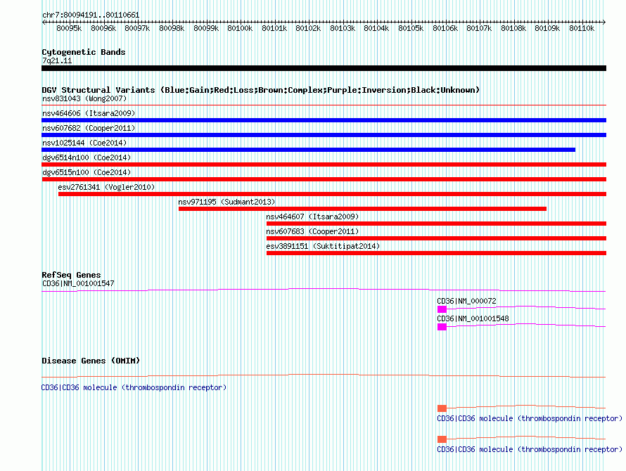This screenshot has height=471, width=626.
Task: Click the 80110k ruler tick label
Action: (582, 28)
